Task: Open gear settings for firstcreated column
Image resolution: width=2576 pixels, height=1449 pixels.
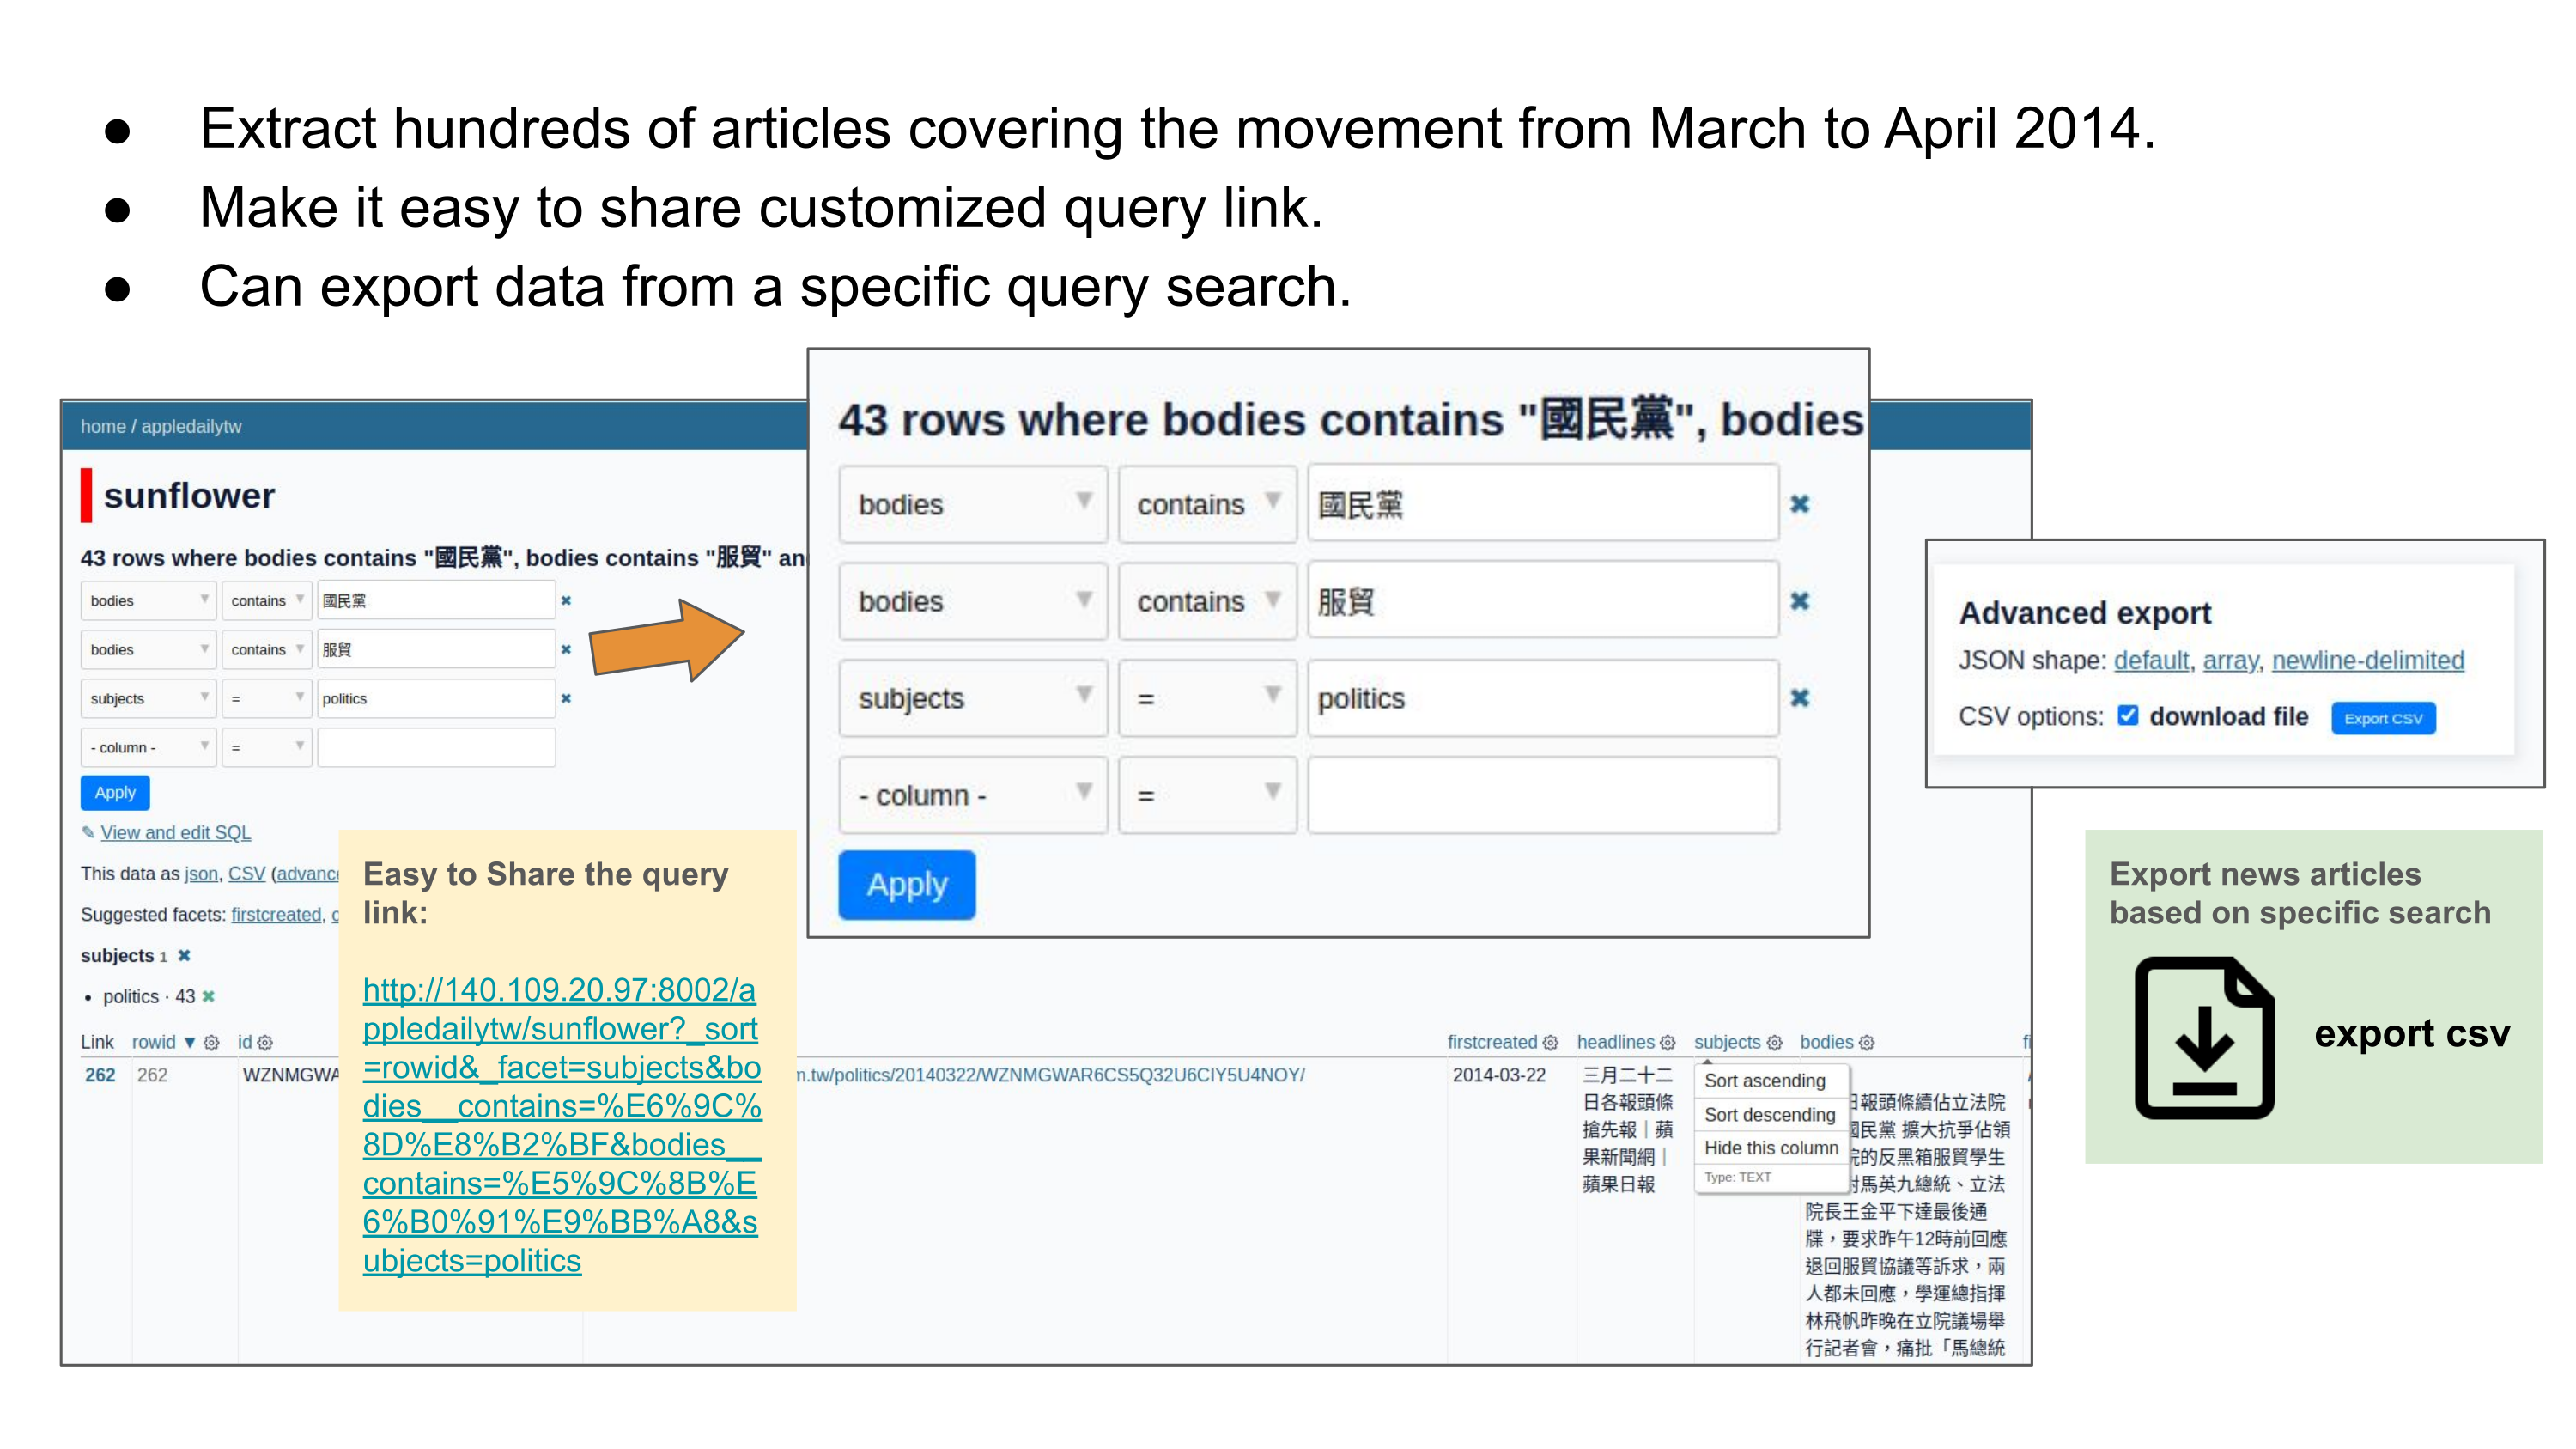Action: click(x=1550, y=1042)
